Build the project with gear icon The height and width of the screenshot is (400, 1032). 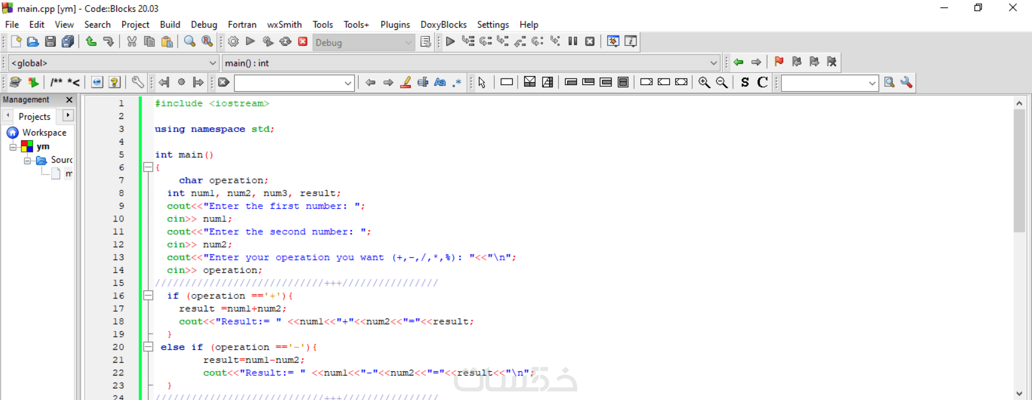tap(233, 42)
